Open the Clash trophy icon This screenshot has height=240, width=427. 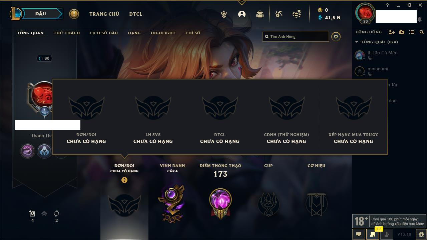pyautogui.click(x=224, y=14)
